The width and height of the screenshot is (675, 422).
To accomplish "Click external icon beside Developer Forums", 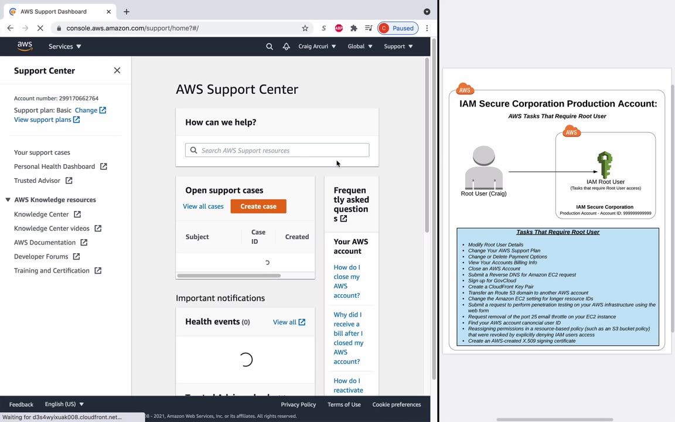I will 76,257.
